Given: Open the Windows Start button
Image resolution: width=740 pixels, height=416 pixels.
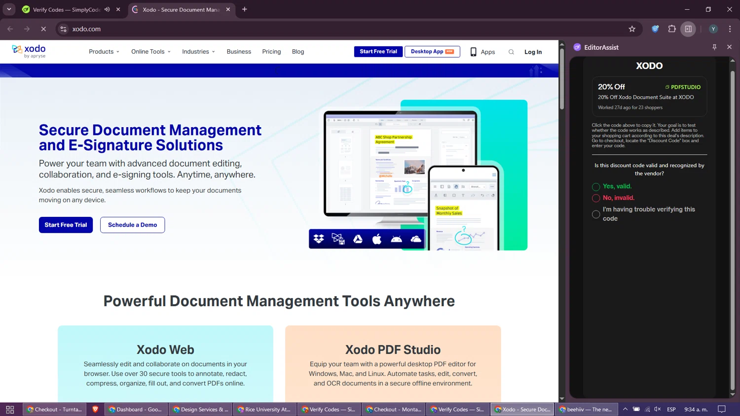Looking at the screenshot, I should coord(10,410).
